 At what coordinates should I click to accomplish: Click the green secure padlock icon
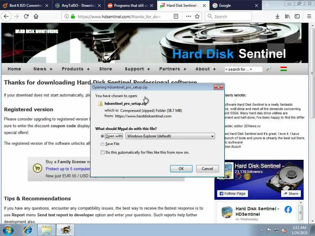point(73,17)
